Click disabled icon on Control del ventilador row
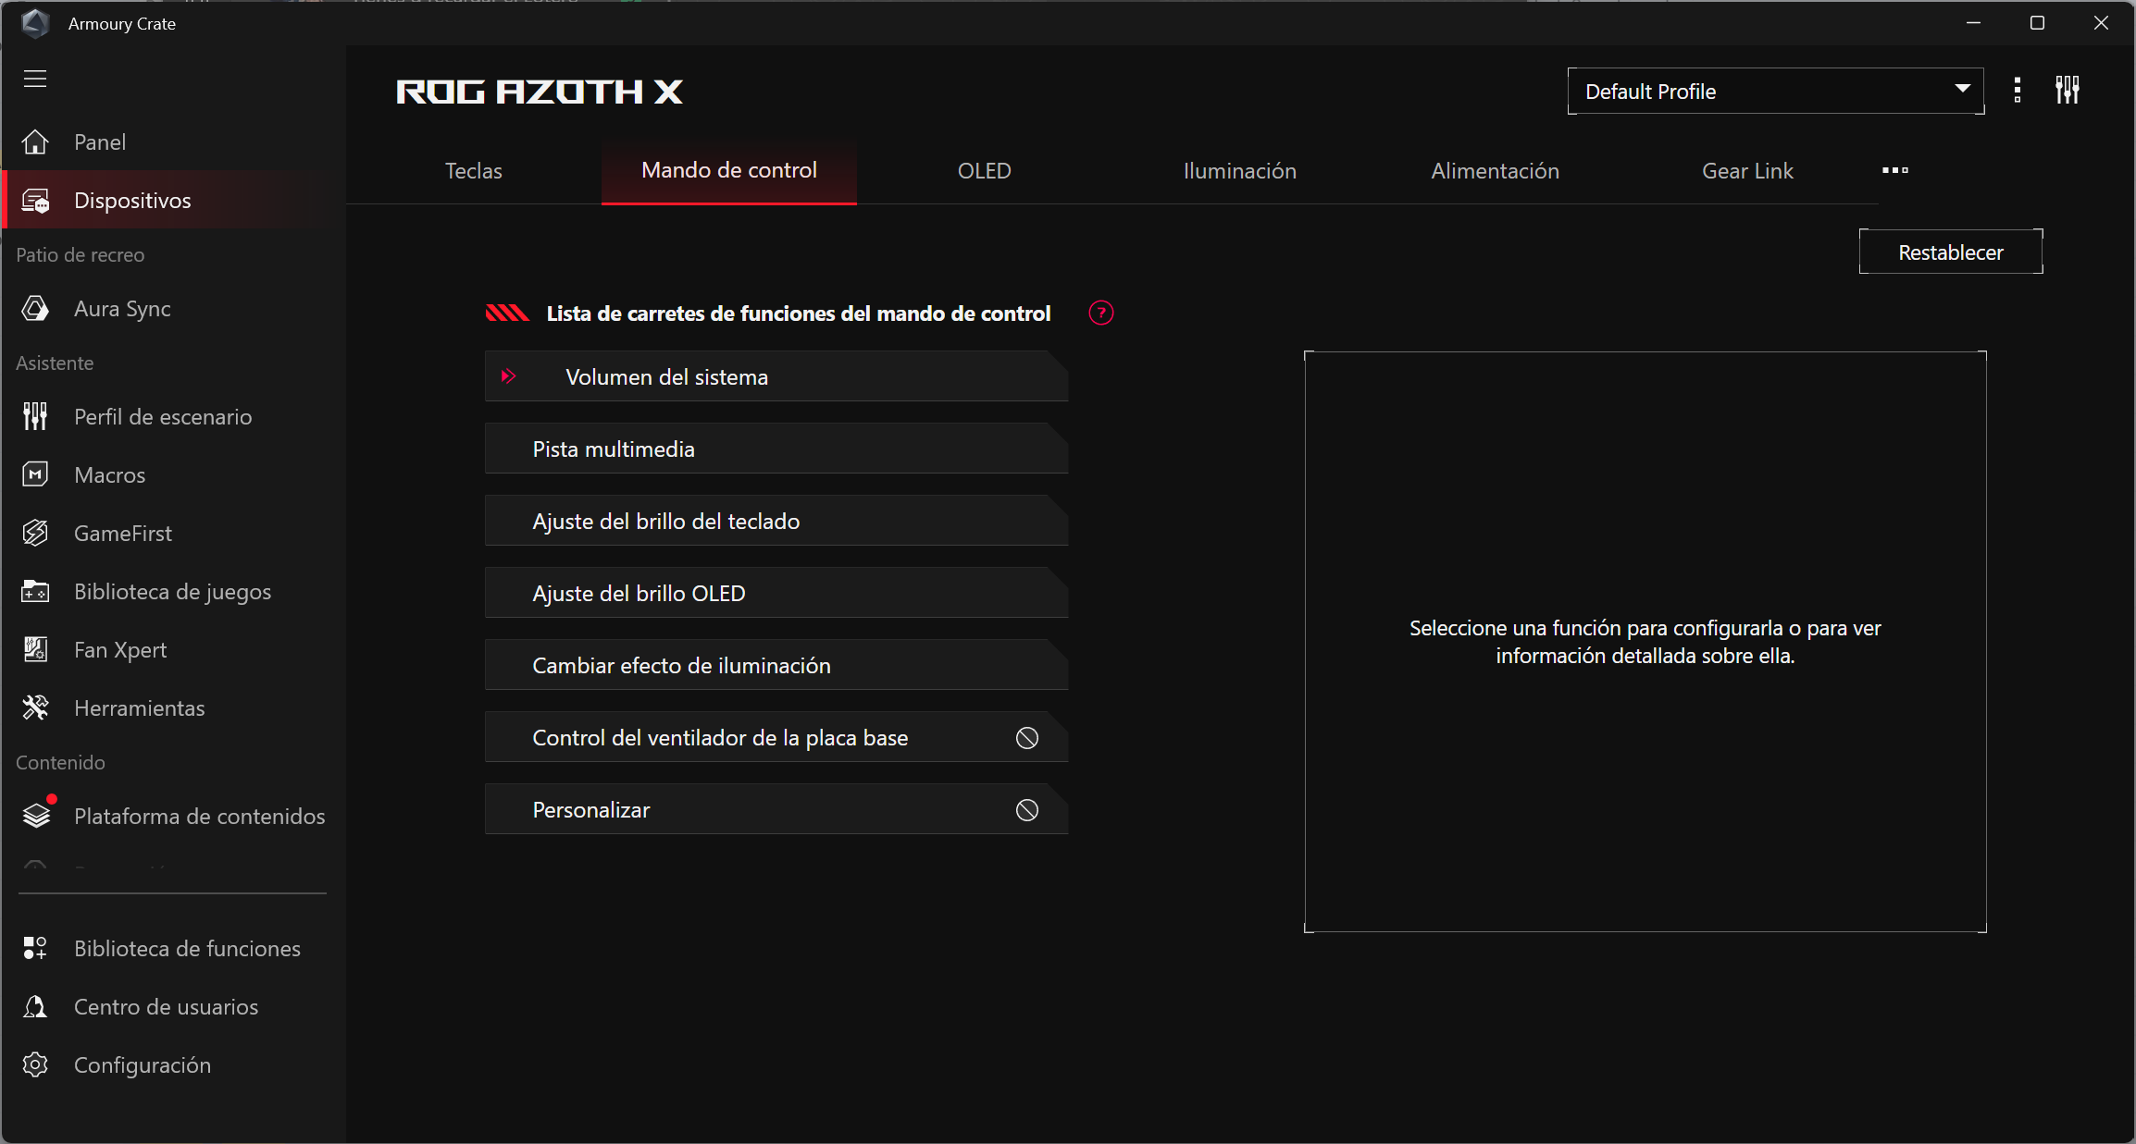2136x1144 pixels. pyautogui.click(x=1027, y=738)
